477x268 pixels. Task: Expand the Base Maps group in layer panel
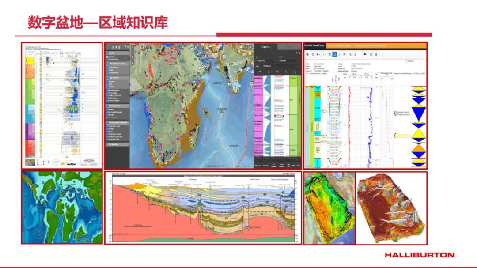point(117,144)
